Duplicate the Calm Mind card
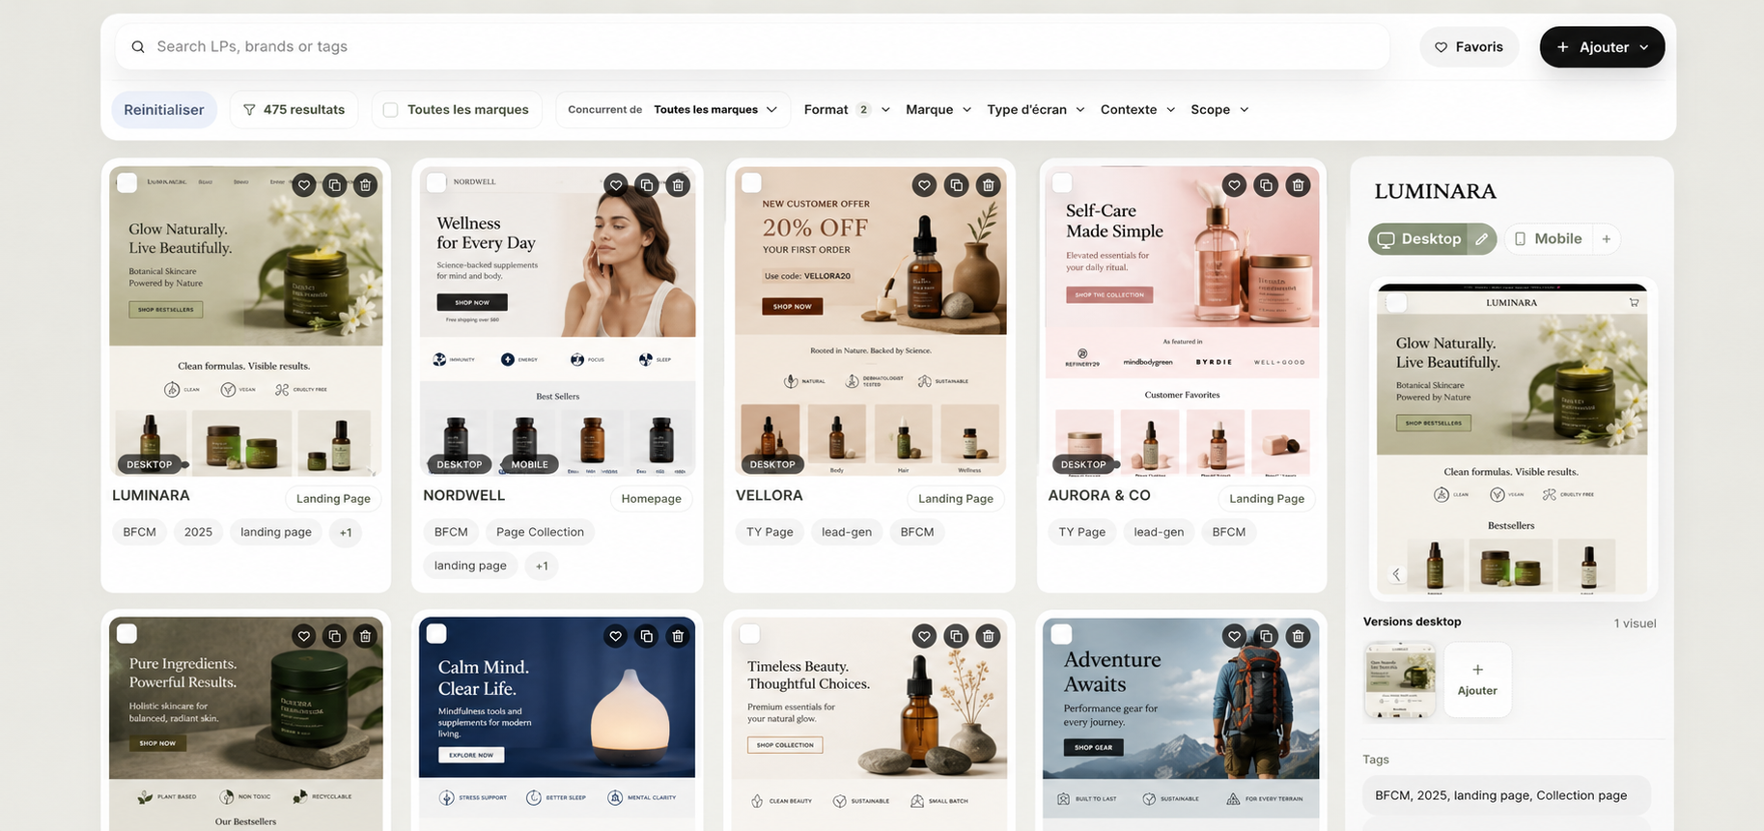Screen dimensions: 1764x831 tap(647, 636)
